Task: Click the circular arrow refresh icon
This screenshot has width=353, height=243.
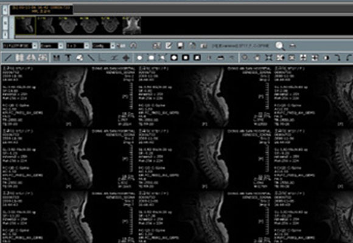Action: tap(133, 46)
